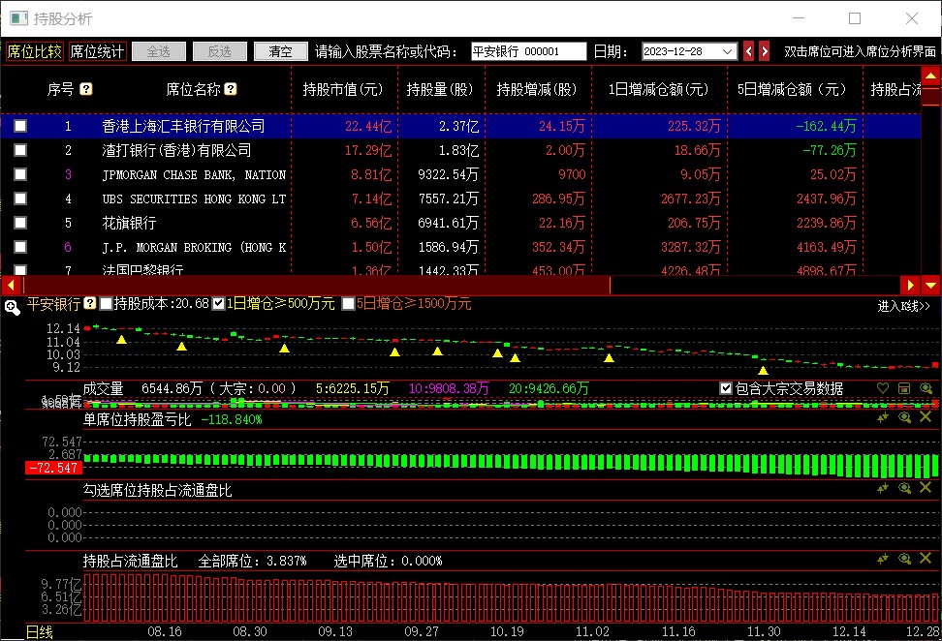Open the date dropdown showing 2023-12-28

[728, 51]
